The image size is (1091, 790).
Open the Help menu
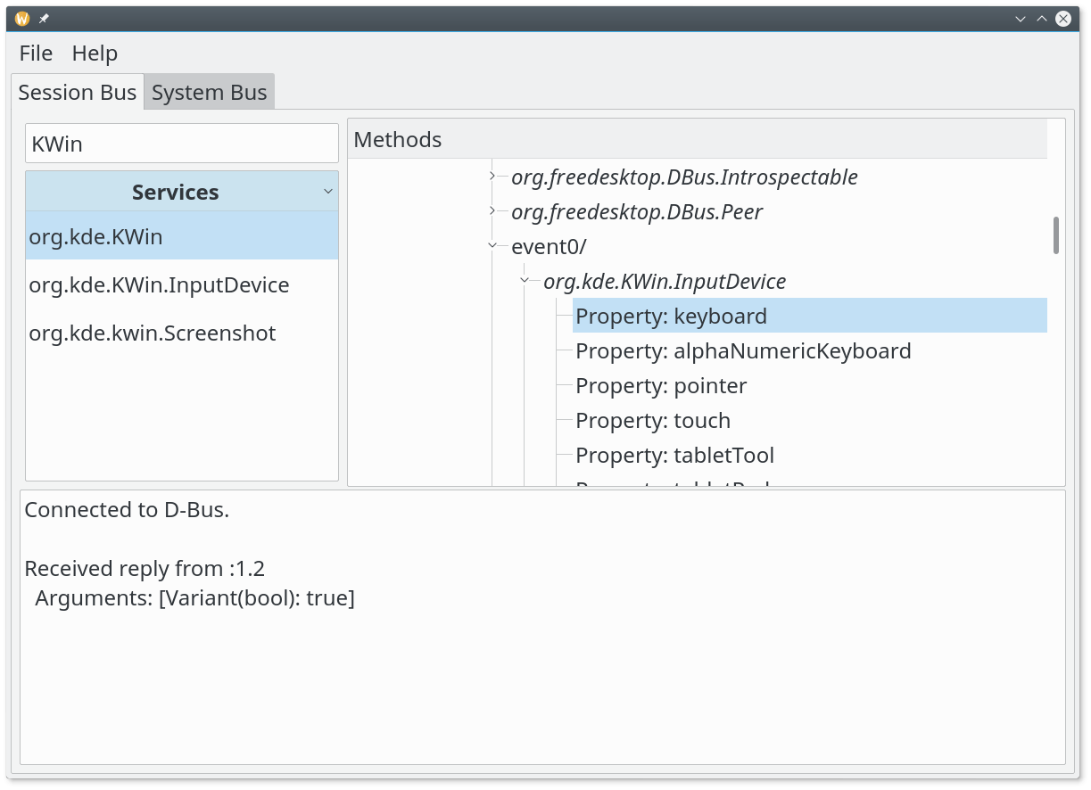(x=95, y=53)
